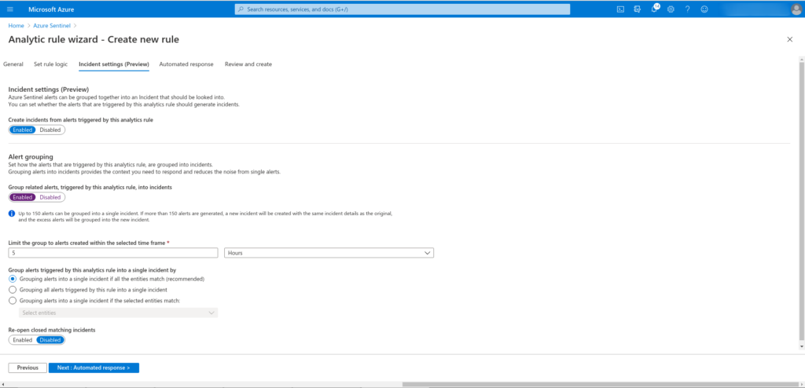The height and width of the screenshot is (388, 805).
Task: Open Cloud Shell from the top bar
Action: pyautogui.click(x=620, y=9)
